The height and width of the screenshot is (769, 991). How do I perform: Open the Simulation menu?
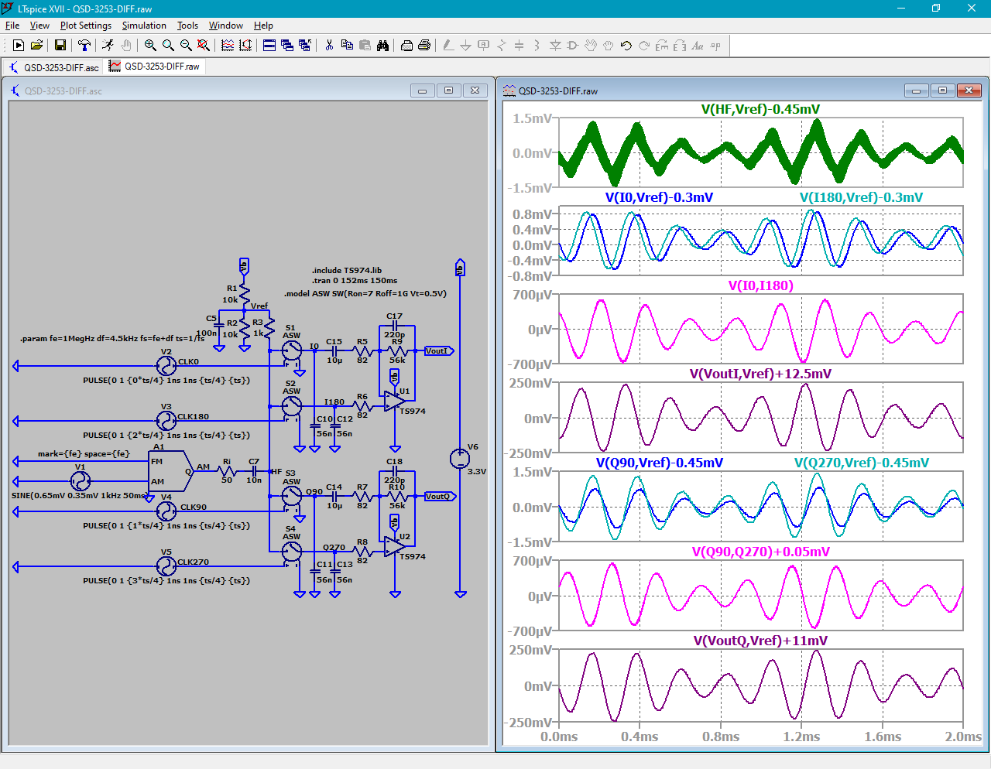click(144, 26)
